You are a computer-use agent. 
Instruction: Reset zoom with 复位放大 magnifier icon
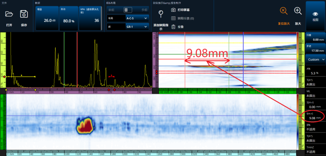point(283,11)
